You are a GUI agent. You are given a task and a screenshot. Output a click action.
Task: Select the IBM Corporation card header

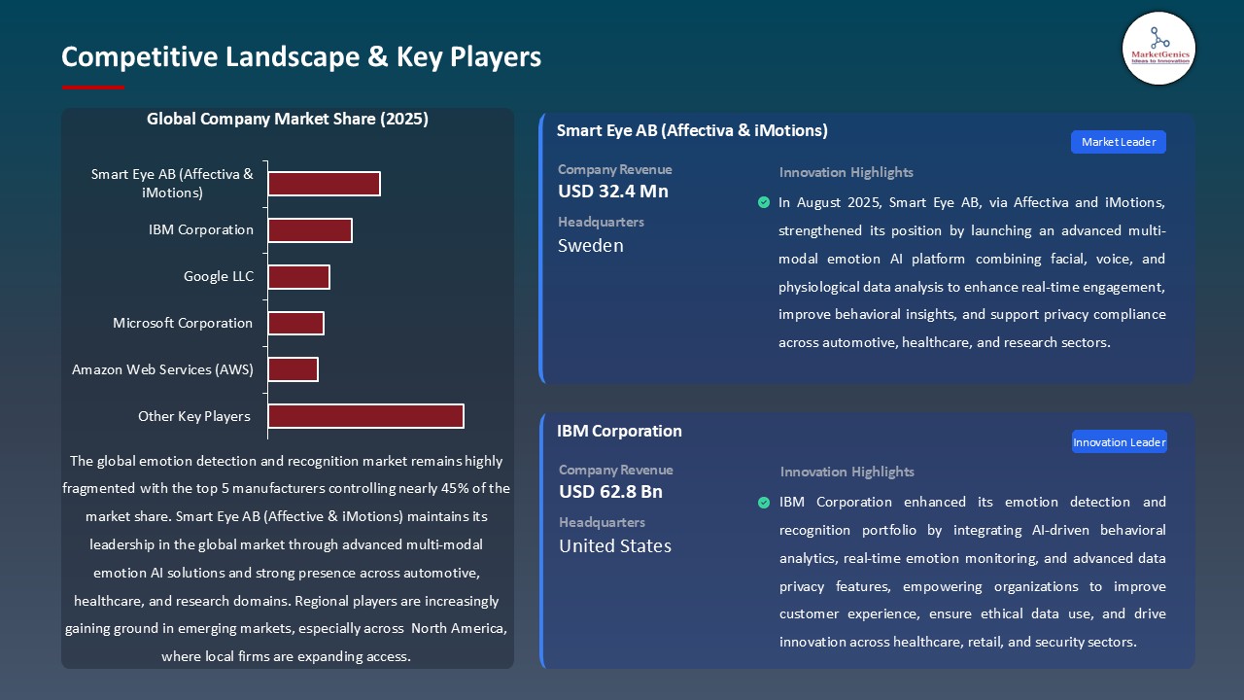point(619,431)
